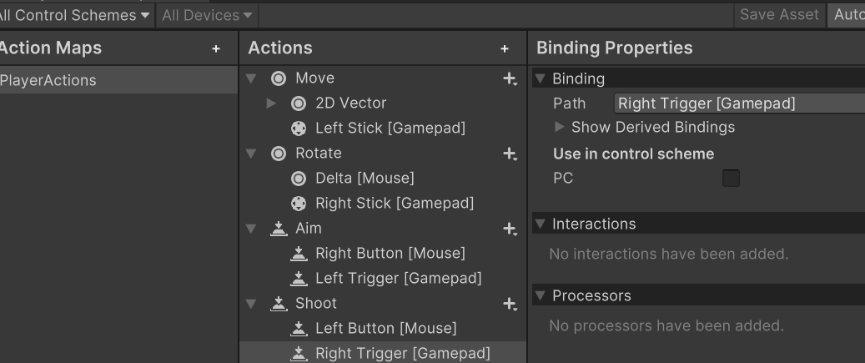Screen dimensions: 865x363
Task: Select the Left Stick [Gamepad] binding icon
Action: (299, 129)
